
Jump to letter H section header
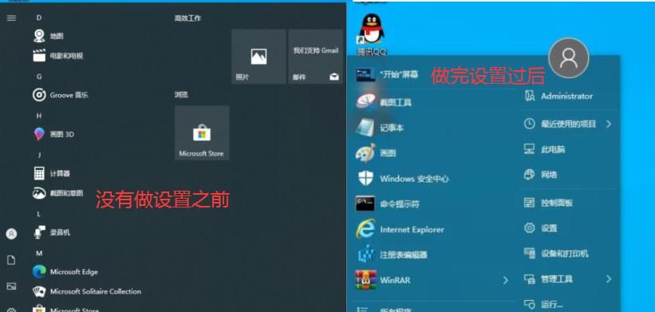coord(39,116)
